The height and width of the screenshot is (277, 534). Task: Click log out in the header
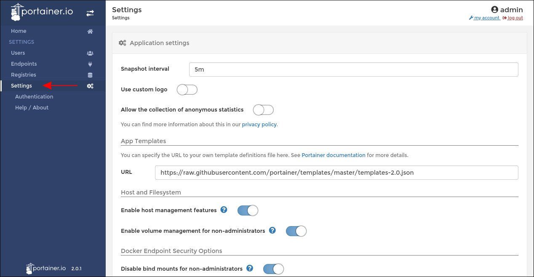(515, 18)
